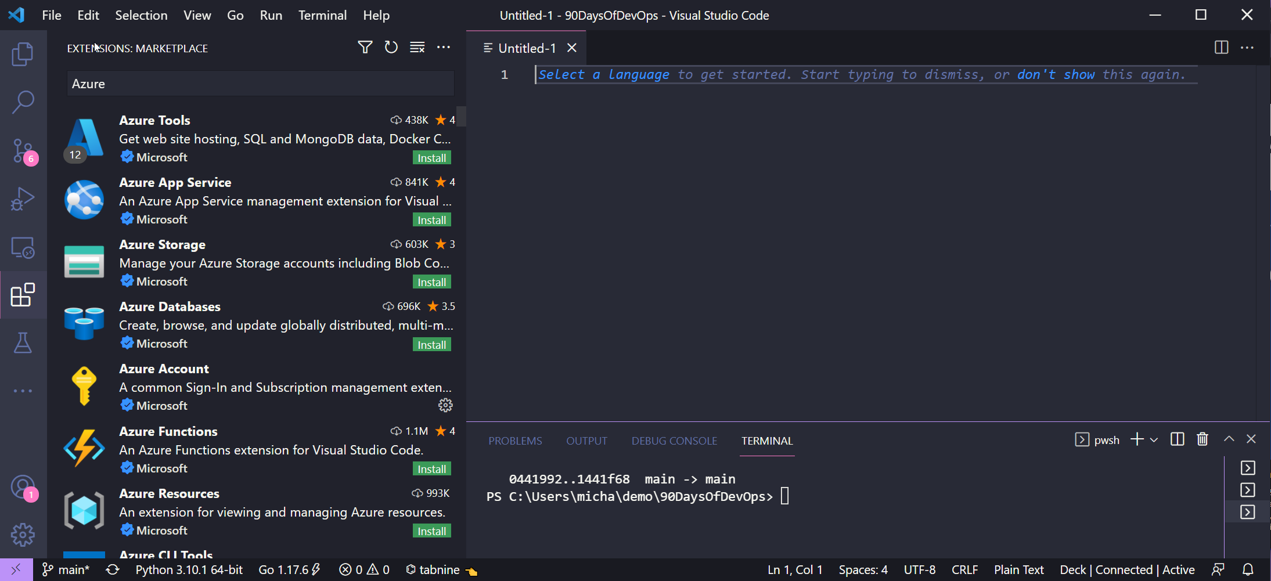1271x581 pixels.
Task: Open the Source Control view
Action: (23, 151)
